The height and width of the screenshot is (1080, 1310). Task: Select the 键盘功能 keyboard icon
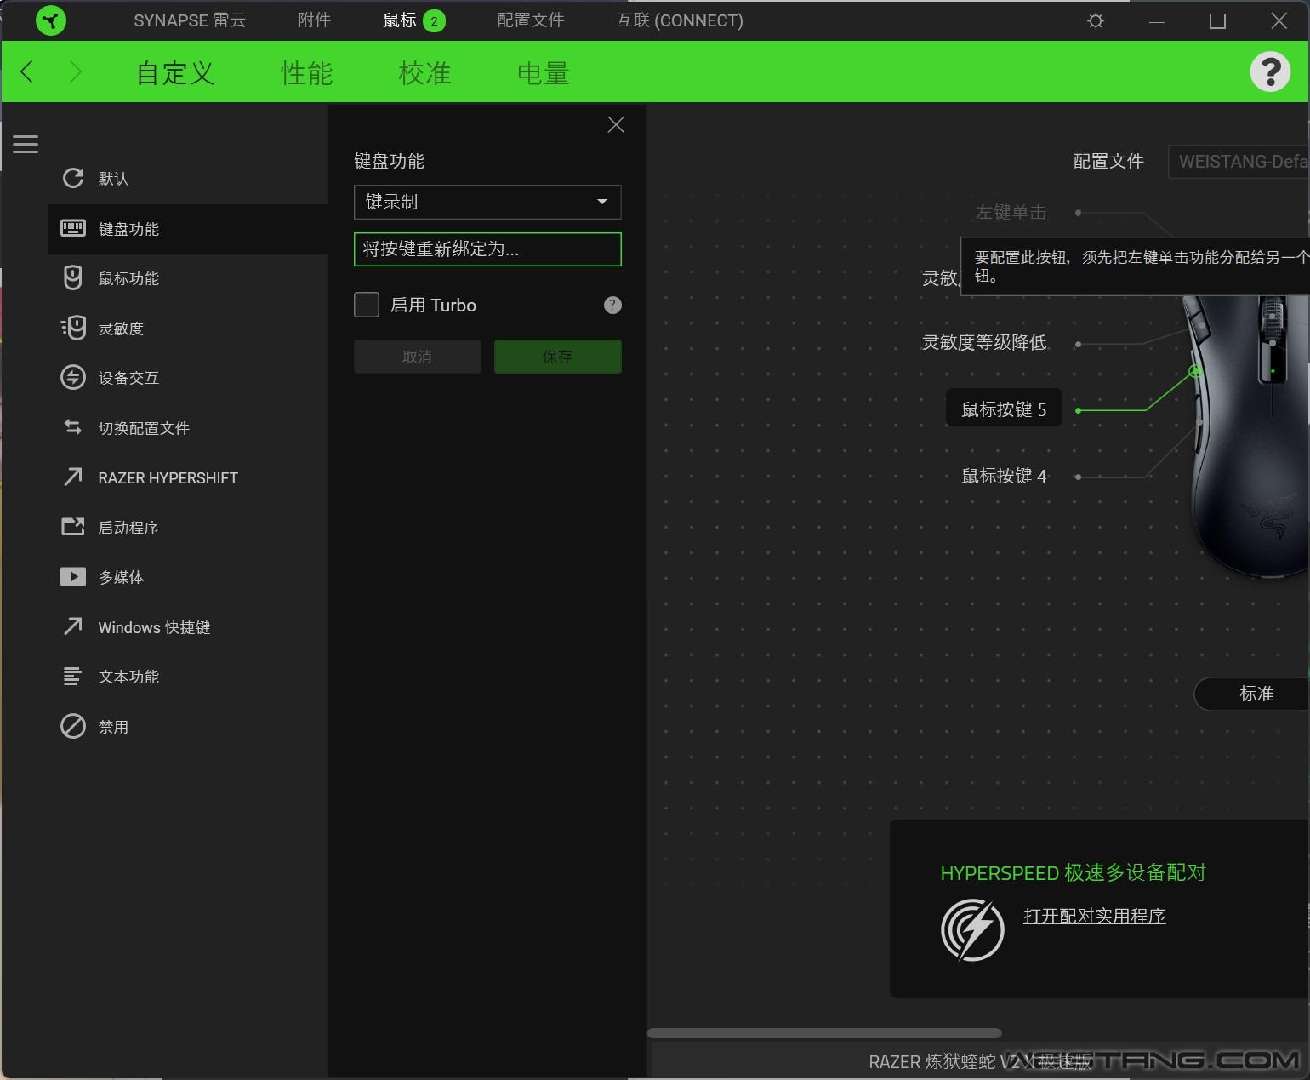[73, 228]
